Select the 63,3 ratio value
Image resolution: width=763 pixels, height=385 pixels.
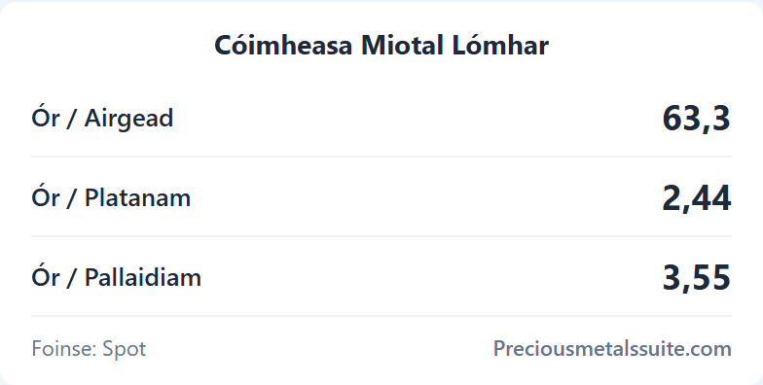pos(697,119)
